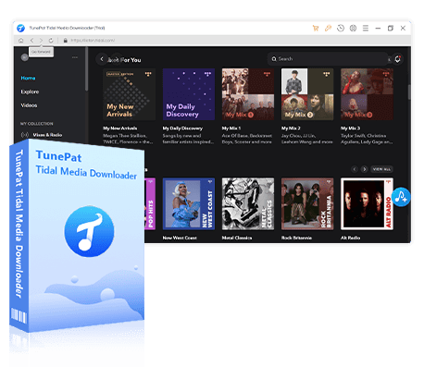This screenshot has height=367, width=424.
Task: Click the Alt Radio caption
Action: pyautogui.click(x=350, y=238)
